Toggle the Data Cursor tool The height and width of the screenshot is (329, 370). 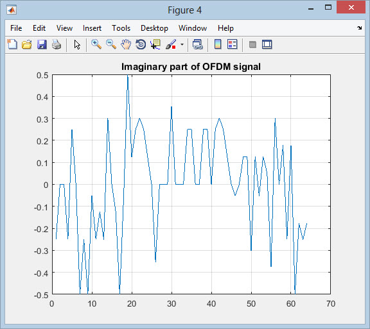(x=155, y=44)
